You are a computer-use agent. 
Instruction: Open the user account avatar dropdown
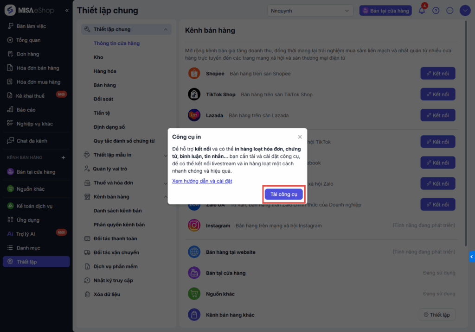465,11
